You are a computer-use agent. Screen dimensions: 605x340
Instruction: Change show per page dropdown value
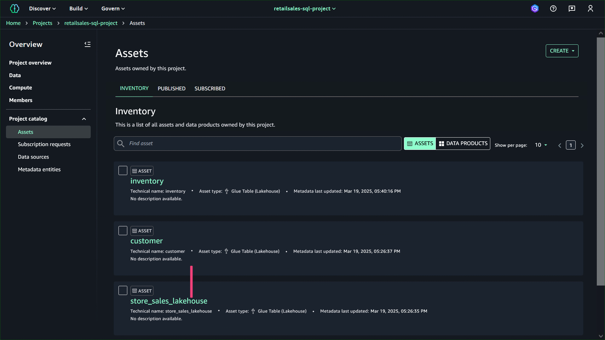click(x=541, y=145)
